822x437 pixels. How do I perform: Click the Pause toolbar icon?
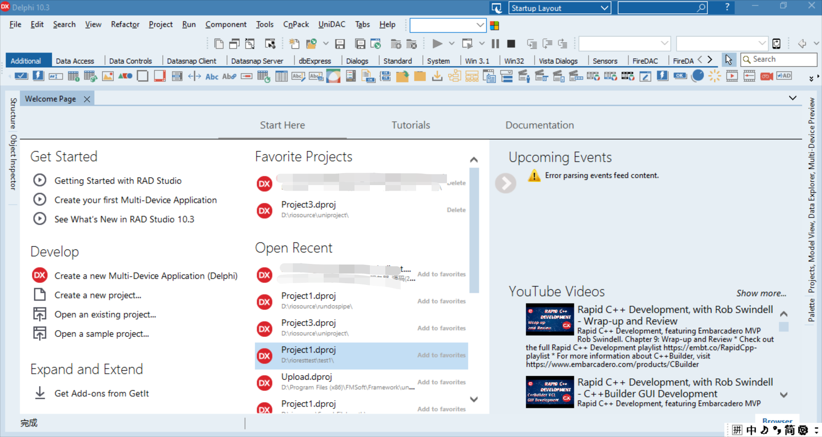point(495,44)
